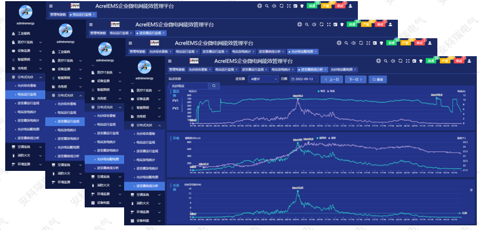Click the speaker alarm-sound icon in the frontmost header
The height and width of the screenshot is (230, 482).
click(393, 61)
